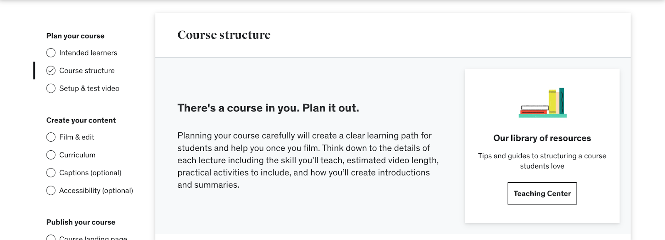The height and width of the screenshot is (240, 665).
Task: Click the active step progress bar beside Course structure
Action: coord(34,71)
